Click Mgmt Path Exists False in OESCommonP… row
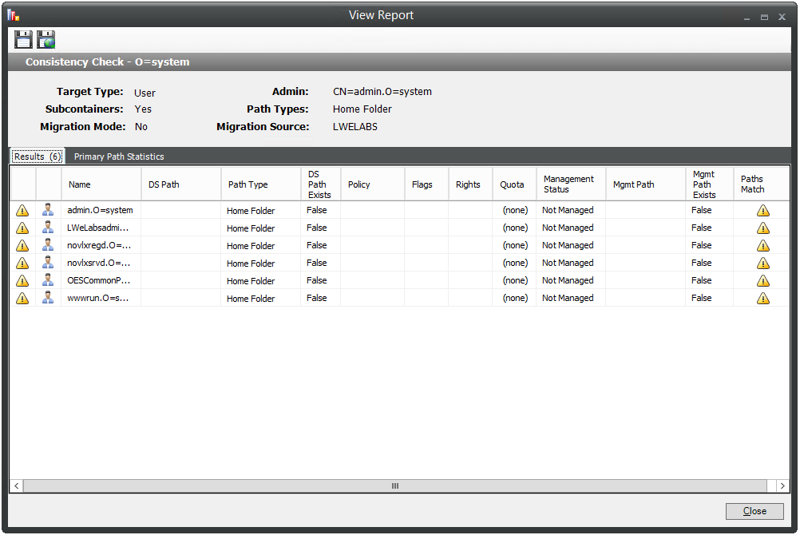This screenshot has height=535, width=800. [x=702, y=280]
